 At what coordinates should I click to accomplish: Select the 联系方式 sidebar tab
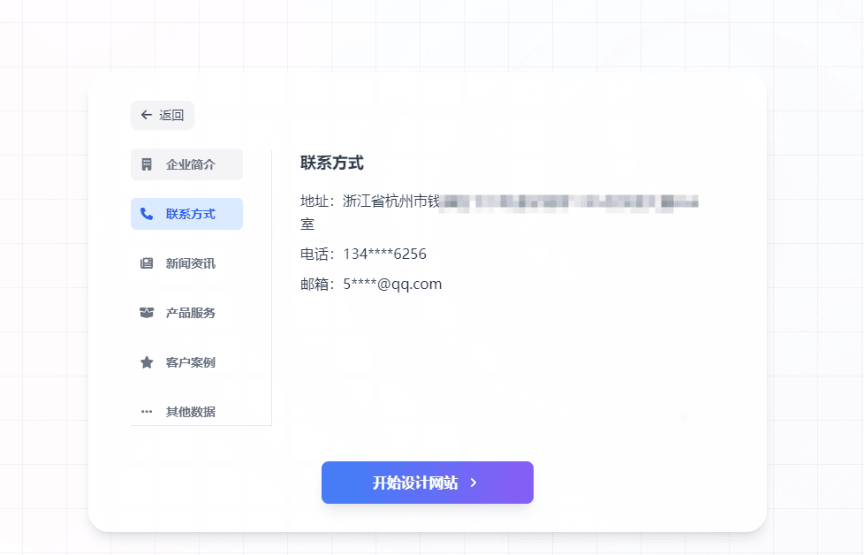pyautogui.click(x=190, y=214)
